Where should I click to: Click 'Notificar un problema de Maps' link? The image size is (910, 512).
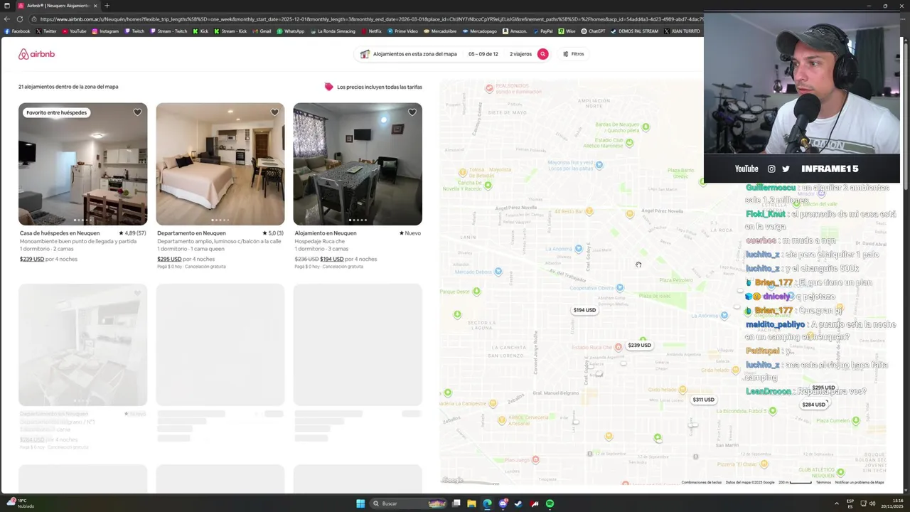(x=860, y=482)
